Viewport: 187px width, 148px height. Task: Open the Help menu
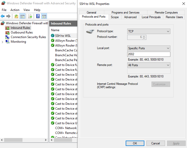[x=37, y=10]
